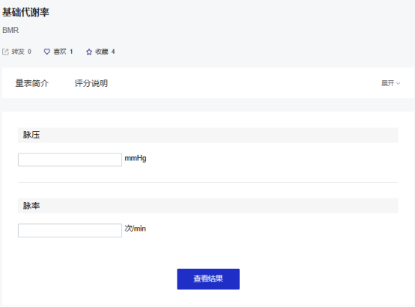Screen dimensions: 415x307
Task: Expand the section via 展开 chevron
Action: pyautogui.click(x=398, y=83)
